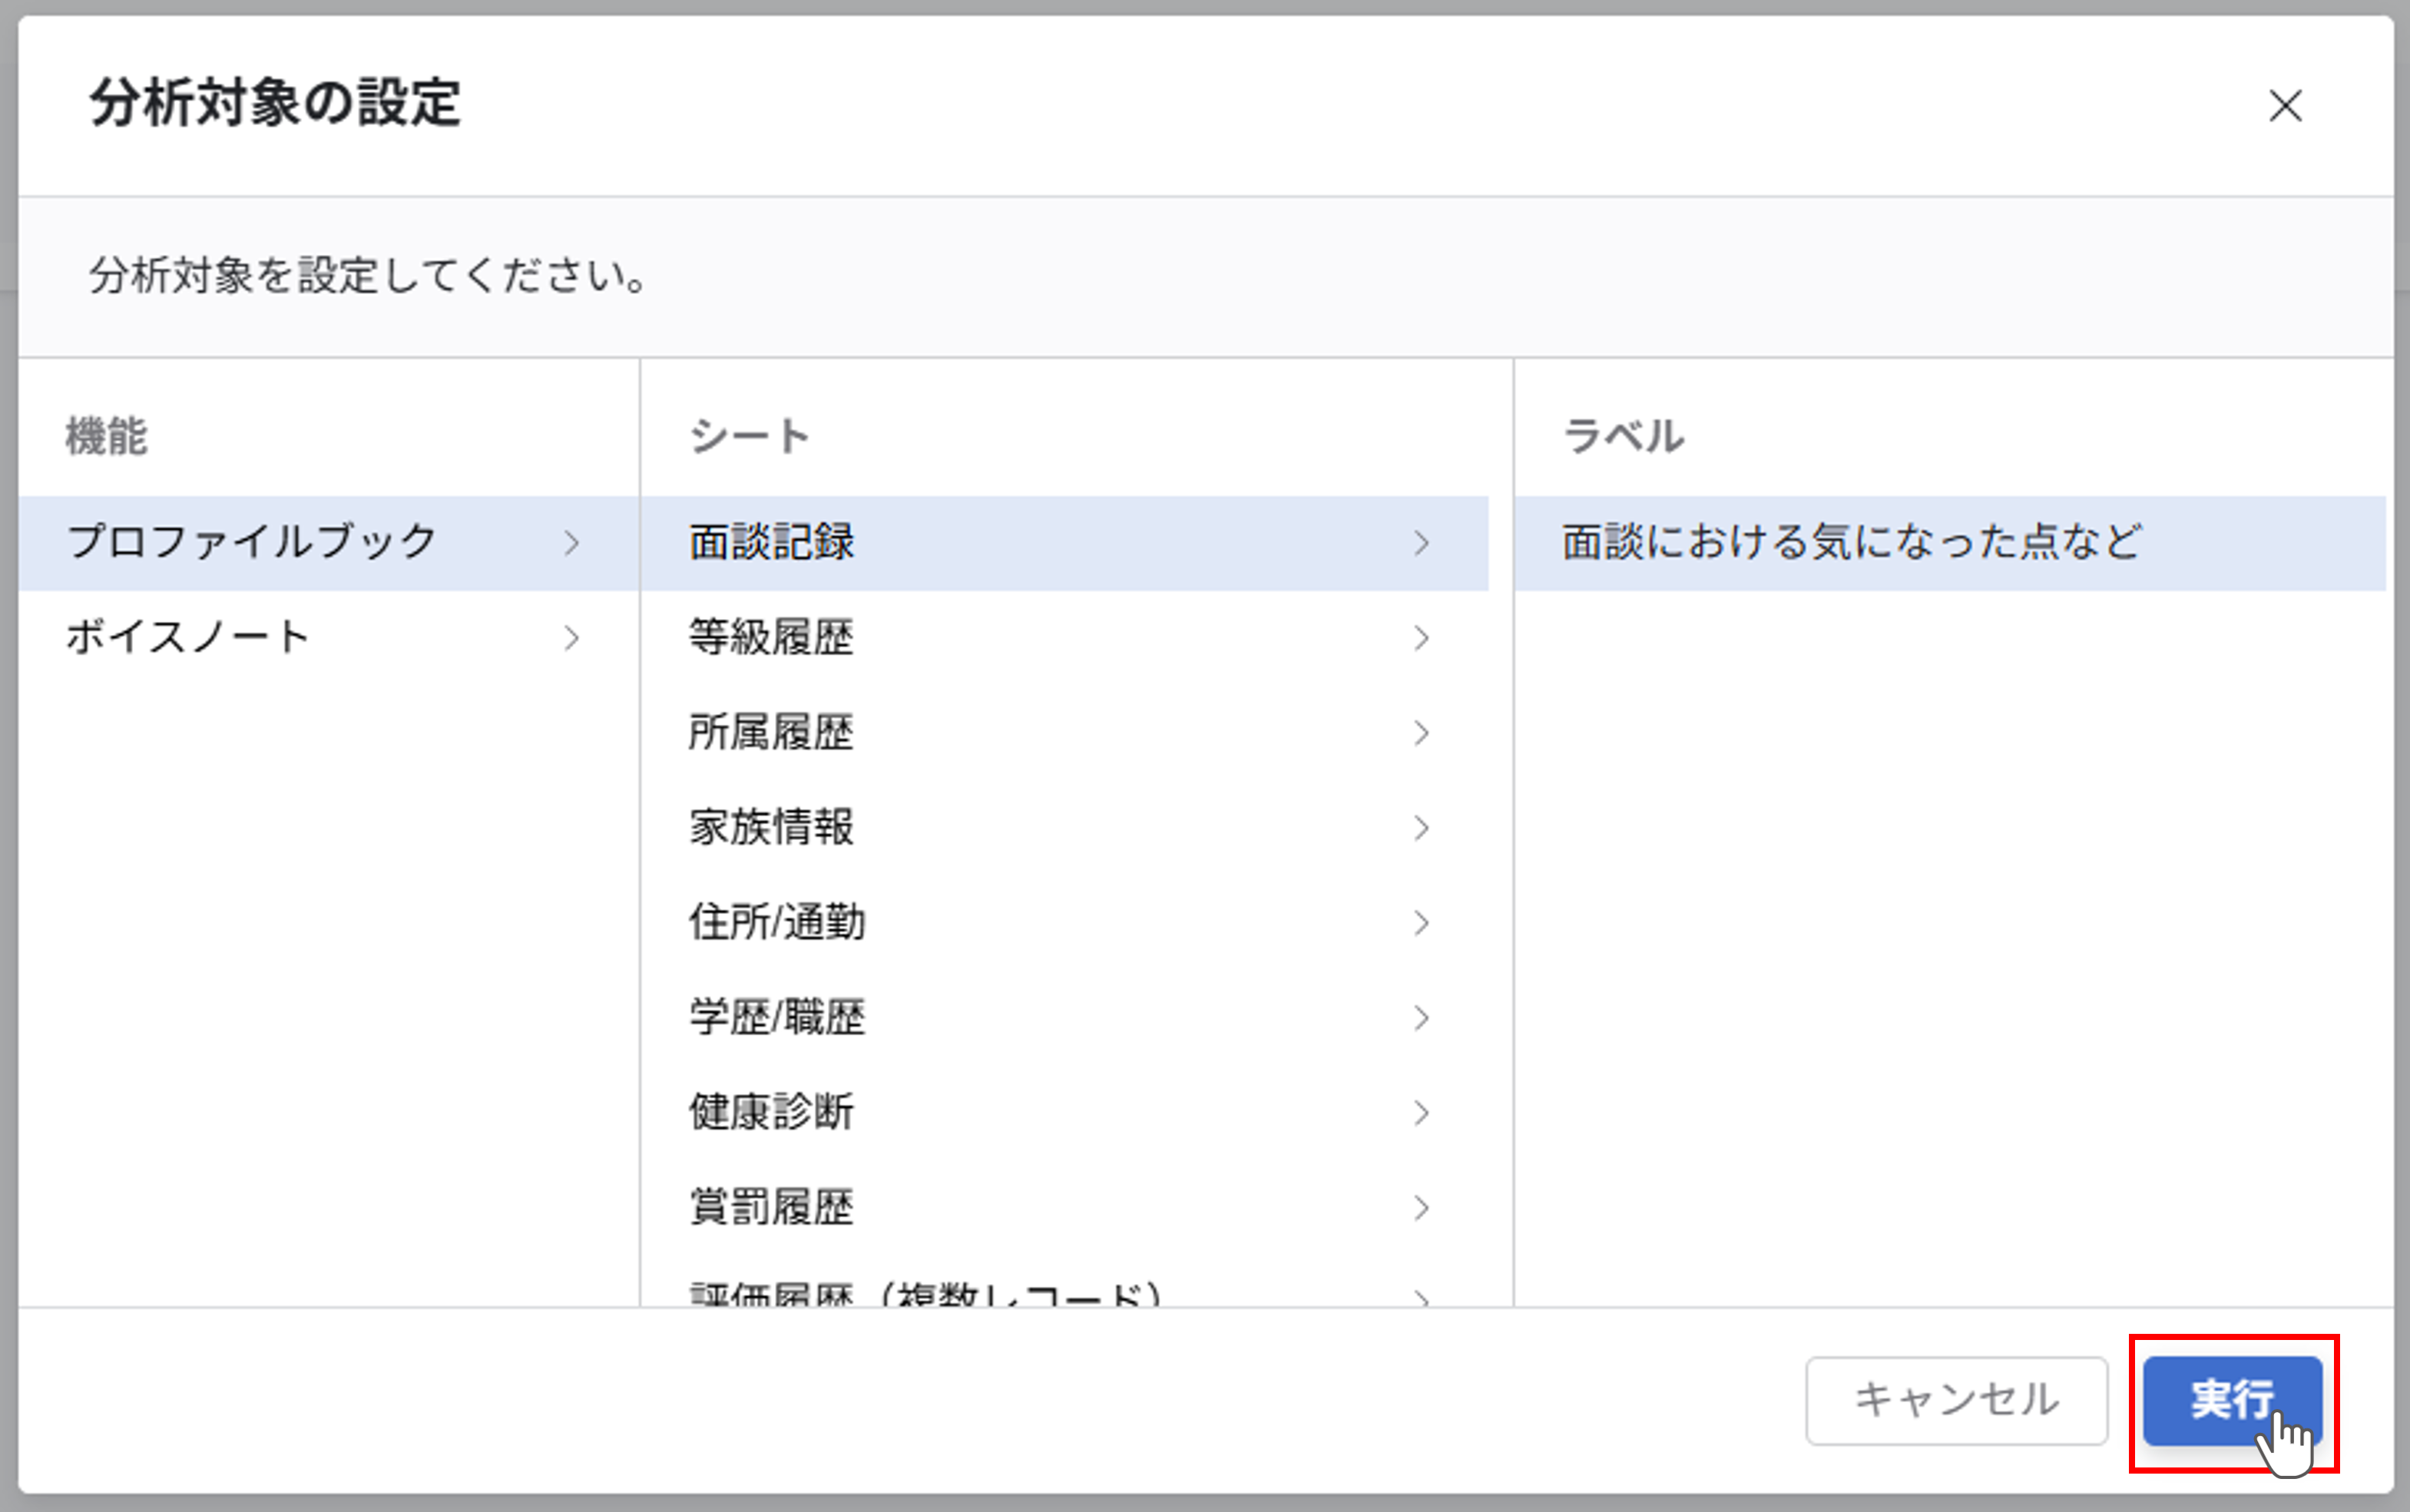Select the プロファイルブック feature
Screen dimensions: 2410x1512
pos(250,543)
